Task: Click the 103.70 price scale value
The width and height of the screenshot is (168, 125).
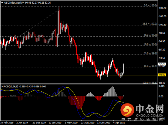Action: point(163,8)
